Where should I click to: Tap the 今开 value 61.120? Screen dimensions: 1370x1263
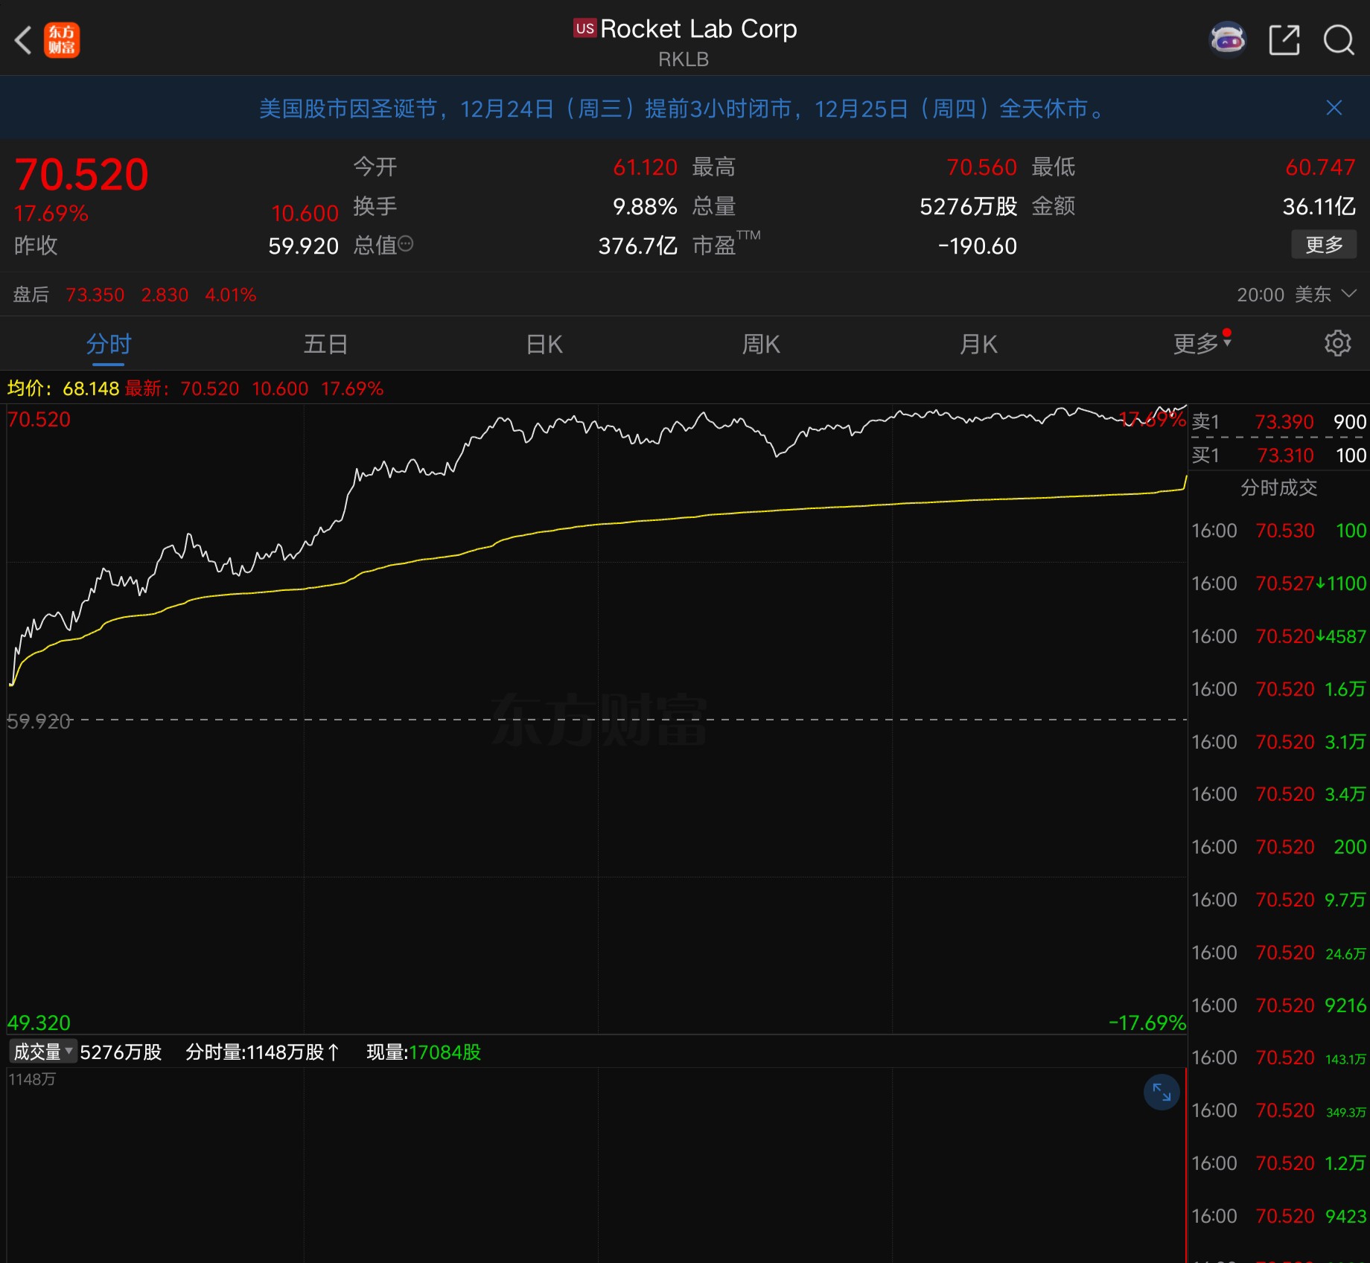(645, 167)
